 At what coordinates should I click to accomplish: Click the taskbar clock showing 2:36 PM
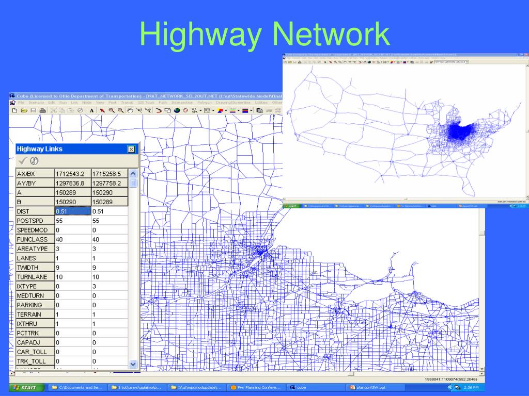(x=471, y=388)
